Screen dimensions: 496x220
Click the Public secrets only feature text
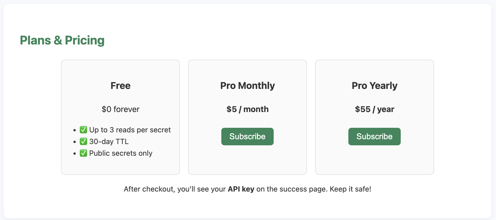coord(121,153)
